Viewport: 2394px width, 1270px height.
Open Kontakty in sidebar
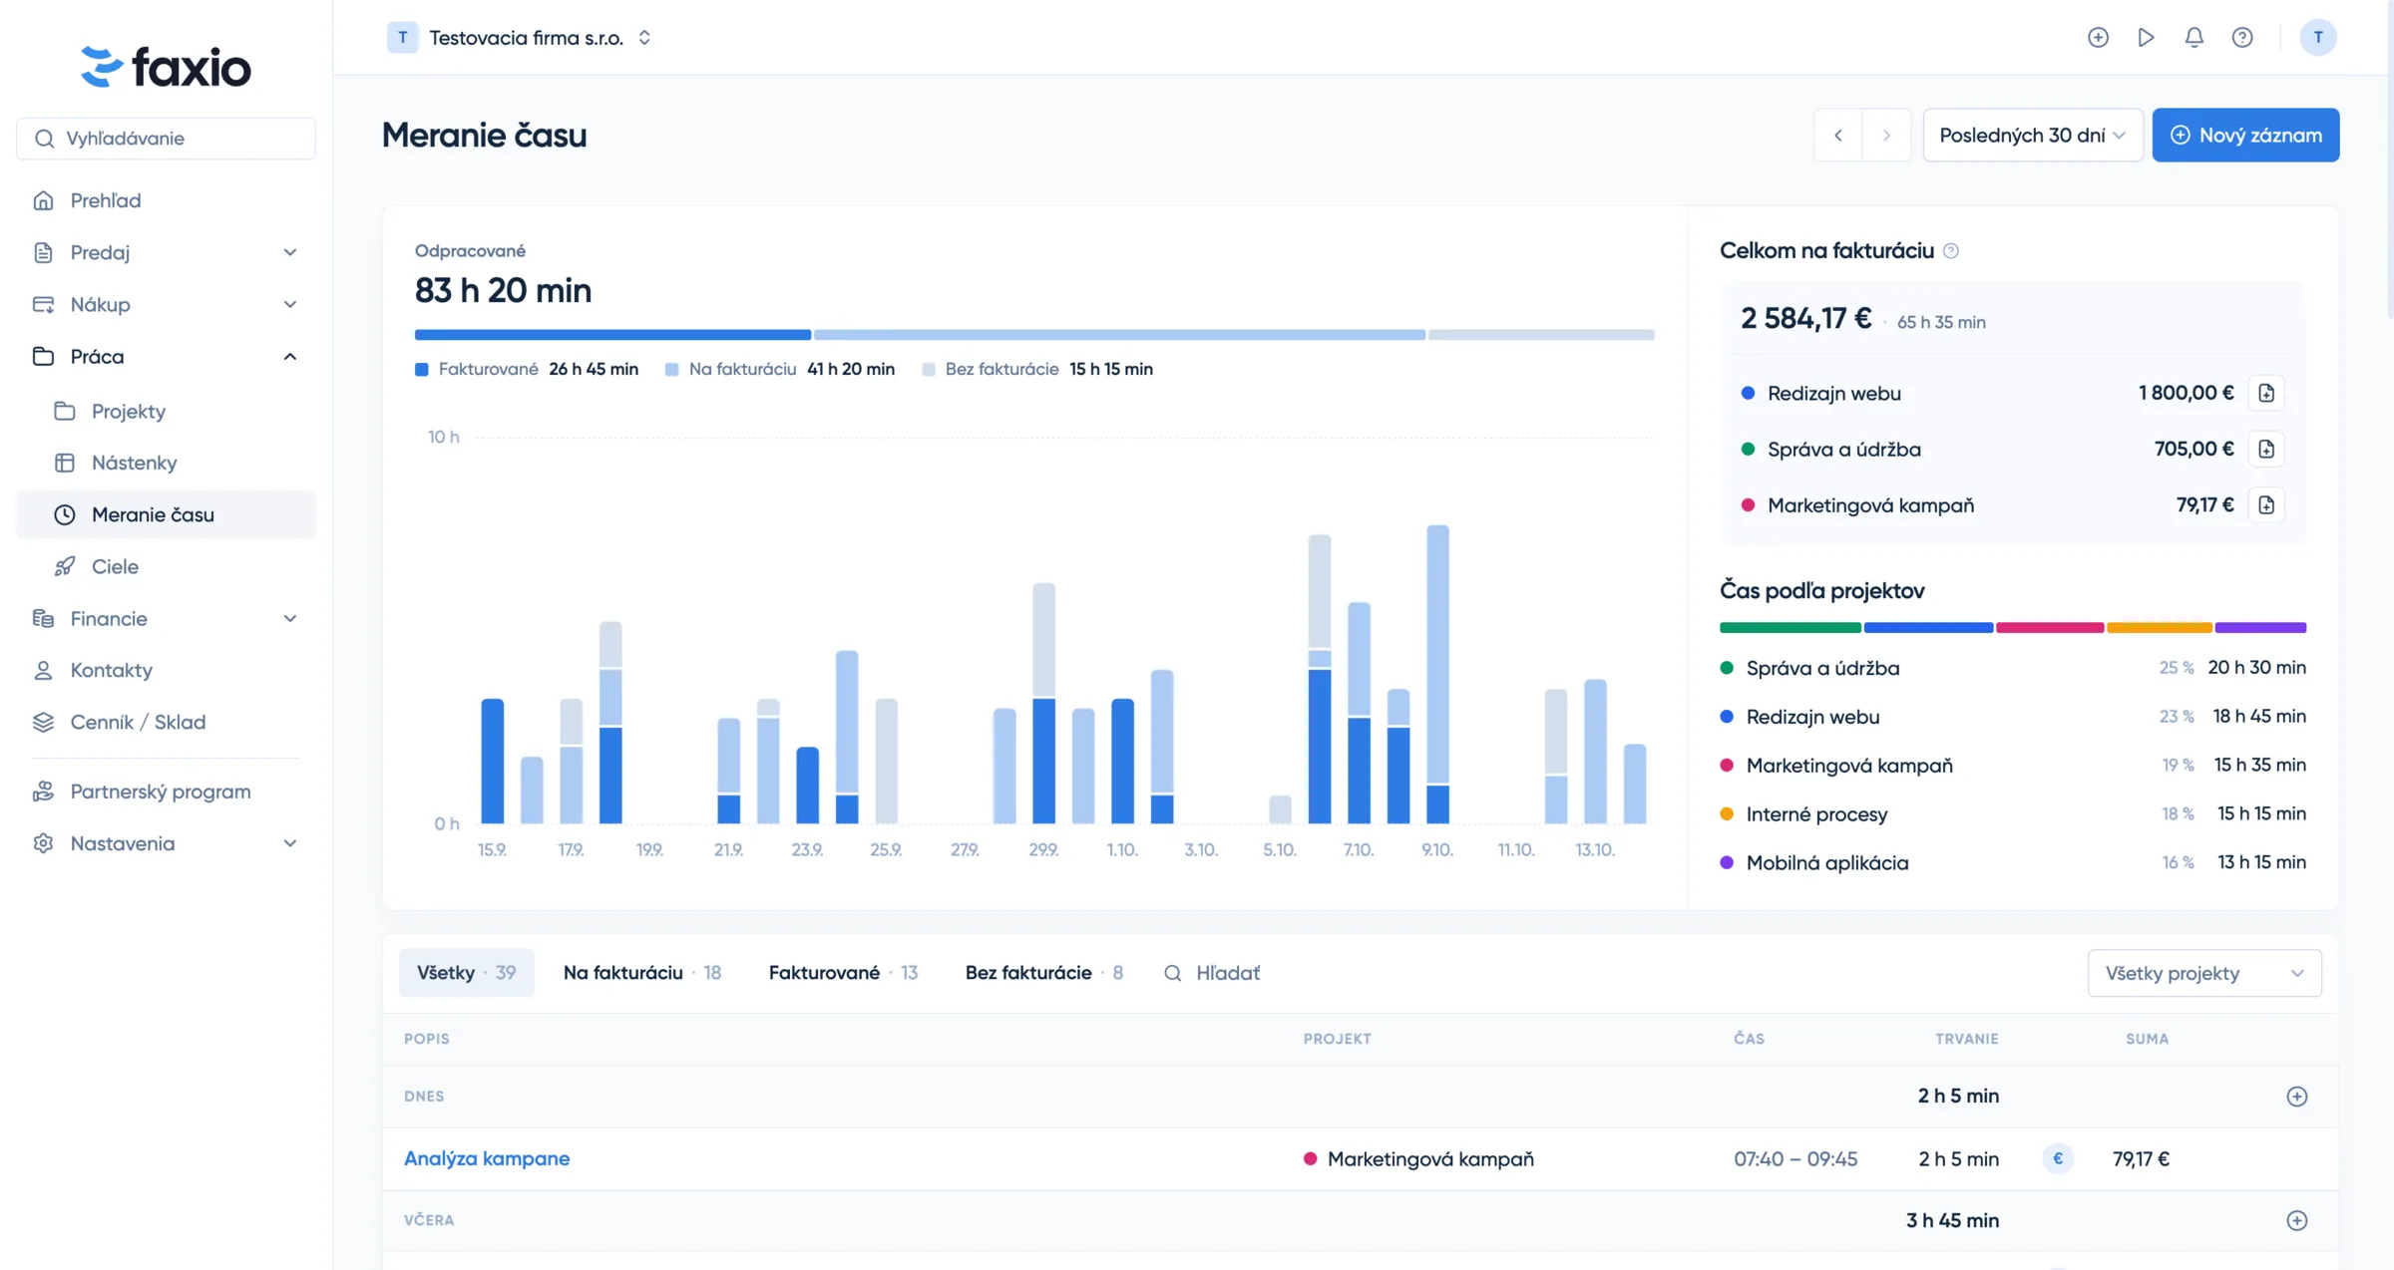coord(166,670)
